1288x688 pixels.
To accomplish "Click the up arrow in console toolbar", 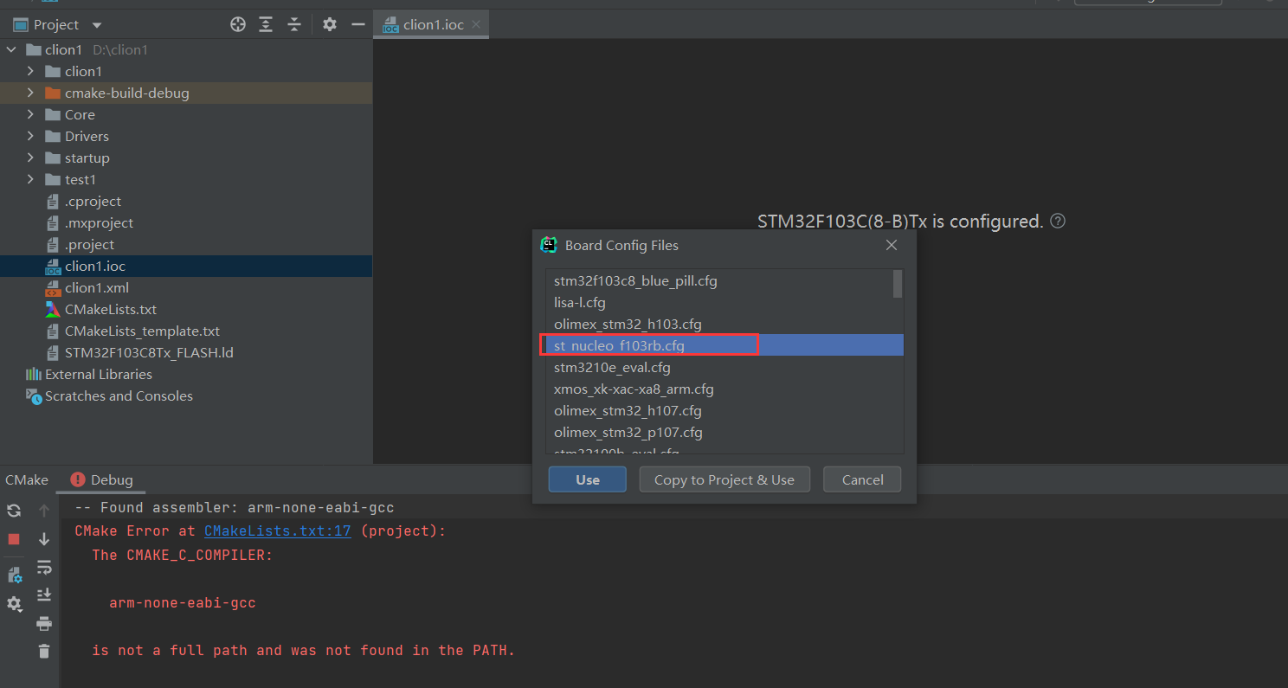I will 44,511.
